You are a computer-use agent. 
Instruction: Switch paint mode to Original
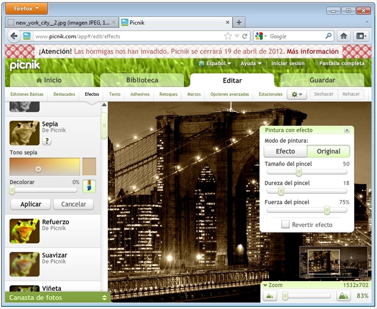coord(328,151)
